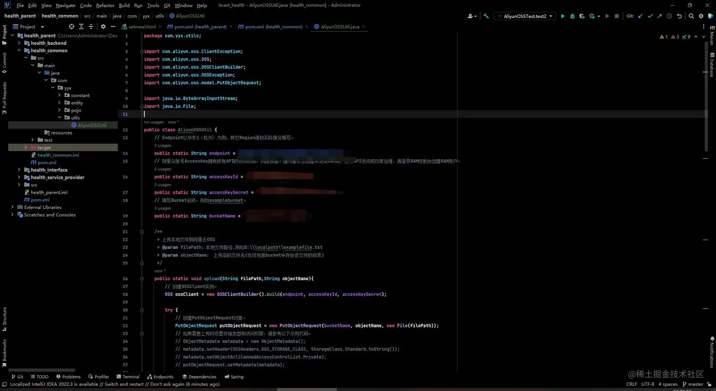Open the Spring tool window

(234, 377)
